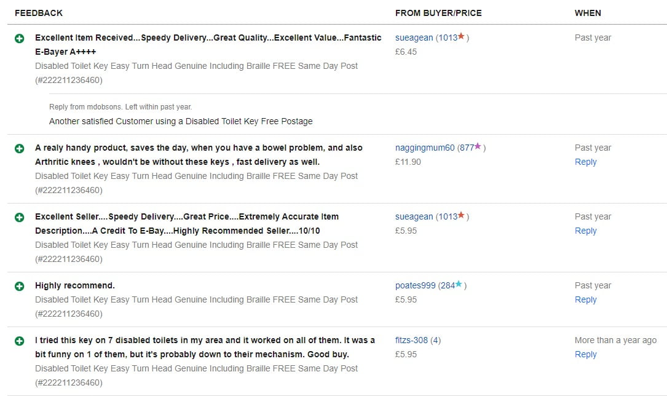Click the WHEN column header
Viewport: 667px width, 396px height.
[588, 13]
